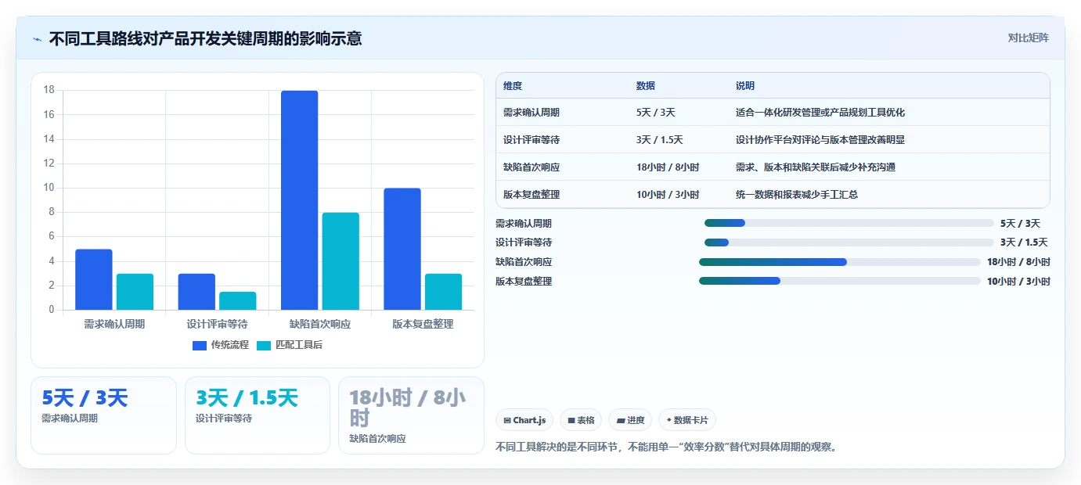Viewport: 1081px width, 485px height.
Task: Click the progress value 18小时 / 8小时
Action: click(1018, 262)
